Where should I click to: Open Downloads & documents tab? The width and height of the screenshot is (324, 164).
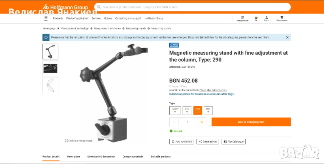point(101,157)
